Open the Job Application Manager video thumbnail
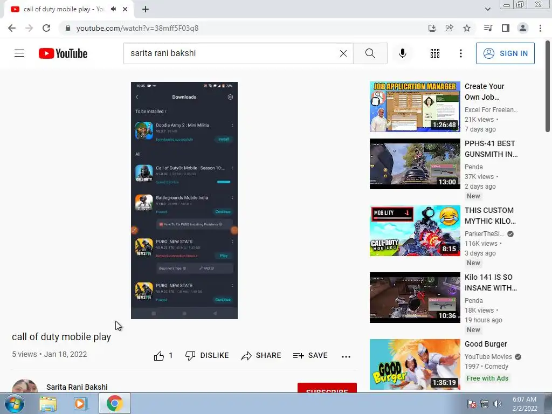 coord(415,107)
